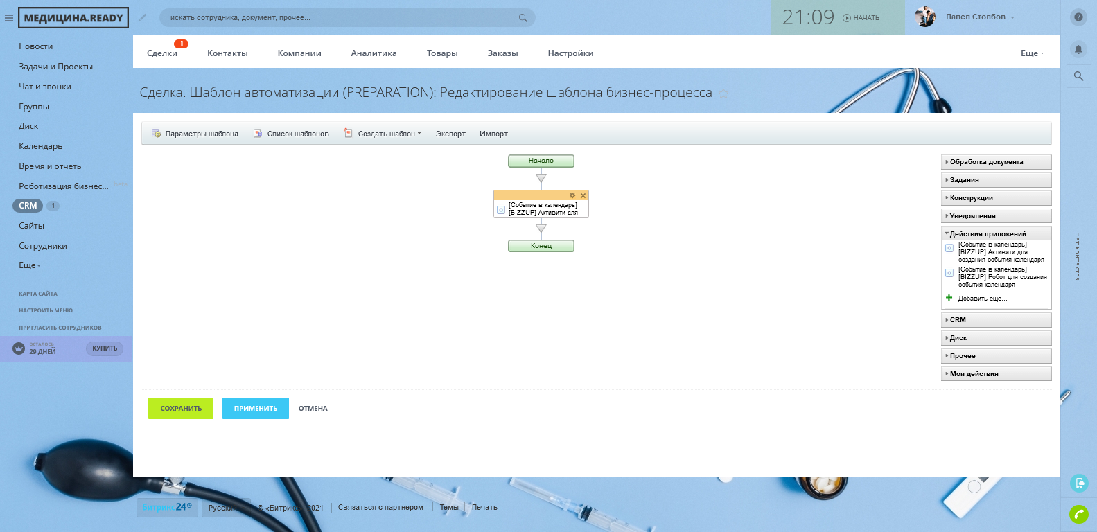
Task: Click the favorite star next to the page title
Action: click(723, 94)
